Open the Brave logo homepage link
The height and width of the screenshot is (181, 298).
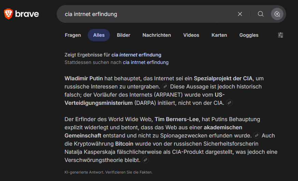21,14
